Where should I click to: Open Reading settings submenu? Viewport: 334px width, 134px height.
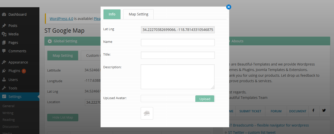click(x=8, y=120)
